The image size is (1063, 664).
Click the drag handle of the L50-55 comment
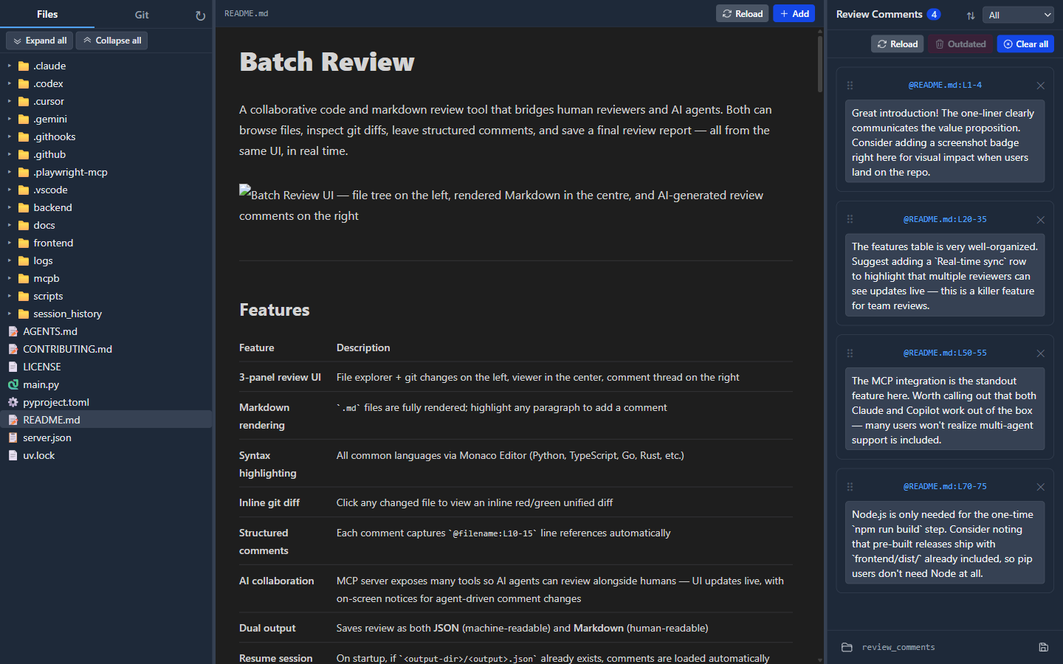[850, 352]
